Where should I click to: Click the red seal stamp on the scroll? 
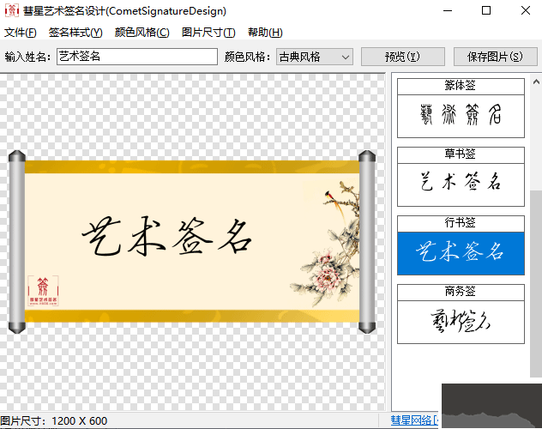pos(43,290)
